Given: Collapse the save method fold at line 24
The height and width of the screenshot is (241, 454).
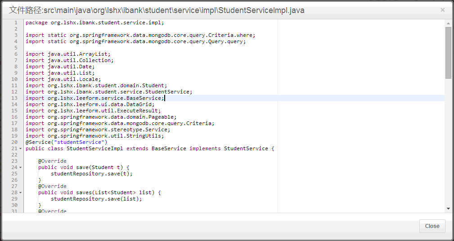Looking at the screenshot, I should pyautogui.click(x=21, y=167).
